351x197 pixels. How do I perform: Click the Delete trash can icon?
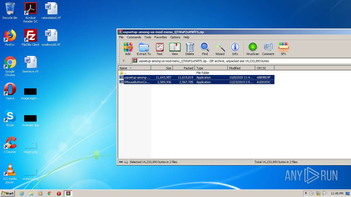point(190,49)
